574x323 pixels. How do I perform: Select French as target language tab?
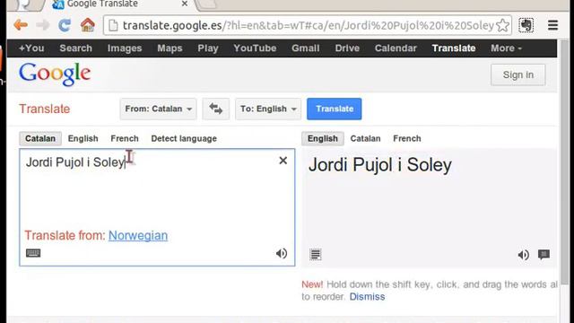406,138
